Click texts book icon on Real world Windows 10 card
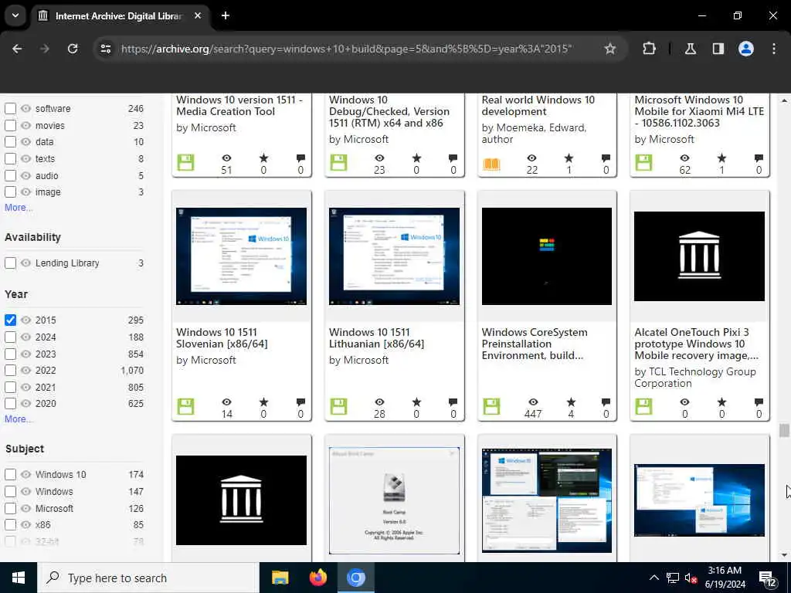 491,164
